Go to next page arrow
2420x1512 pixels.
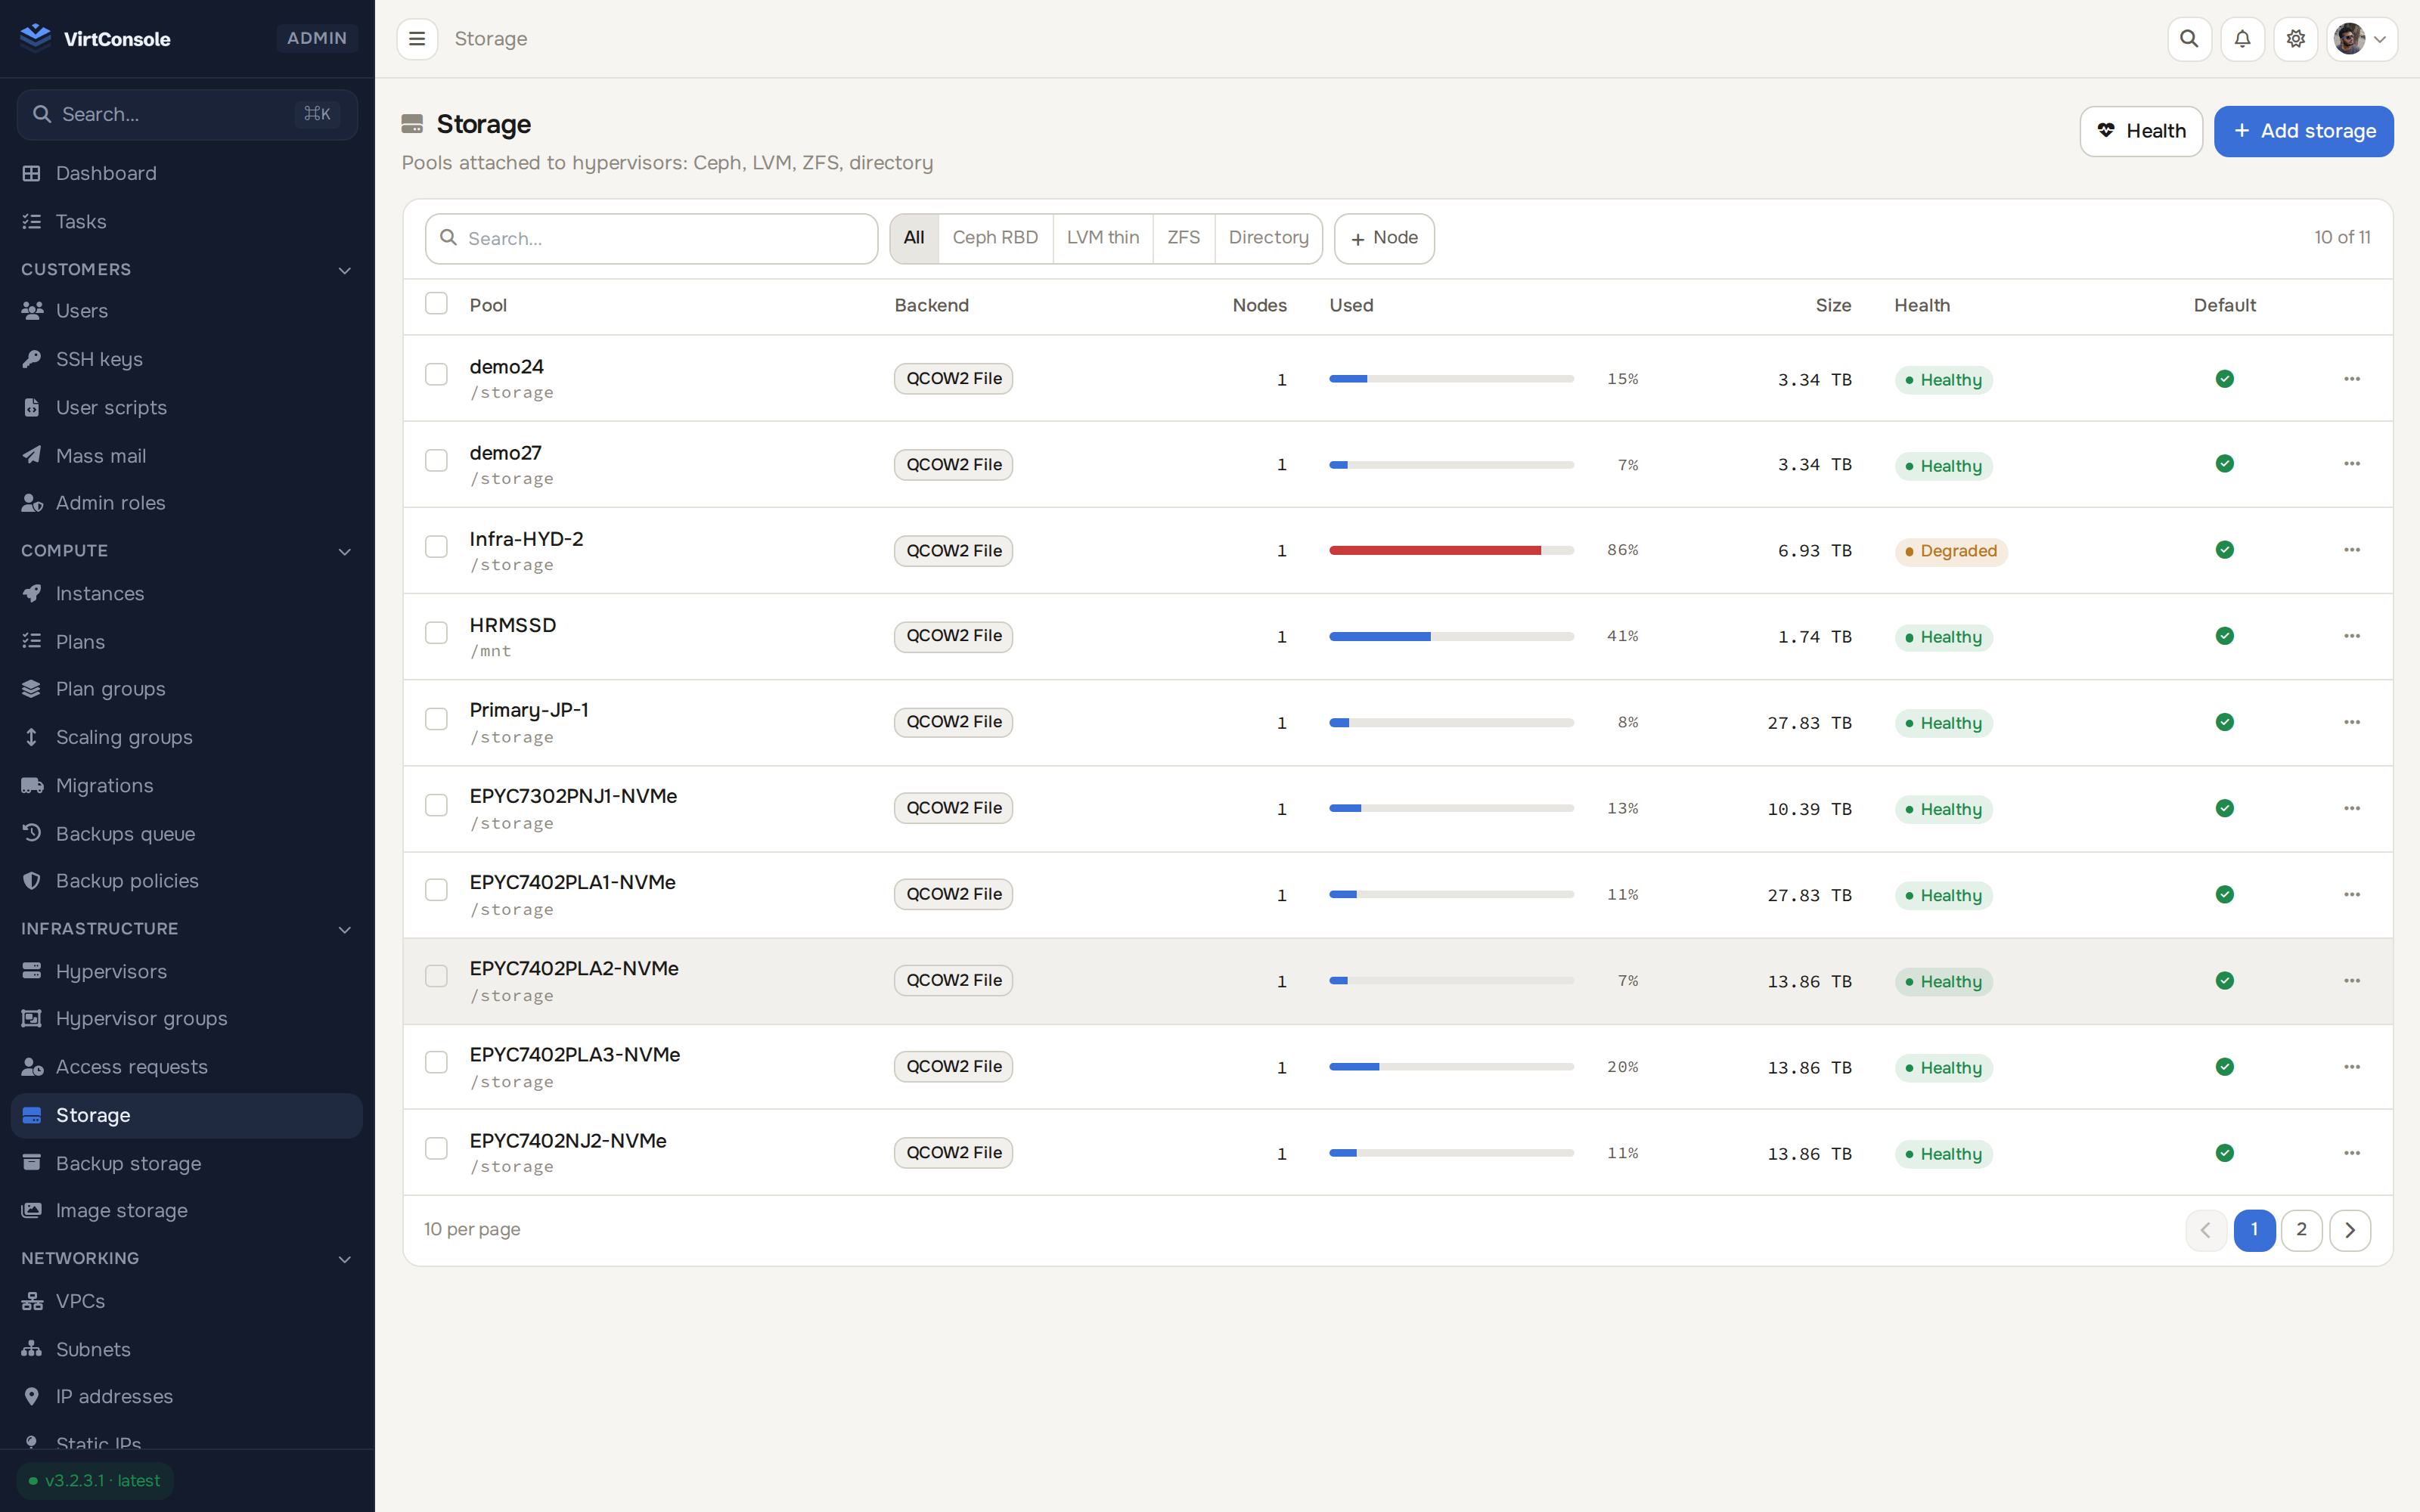[x=2349, y=1230]
